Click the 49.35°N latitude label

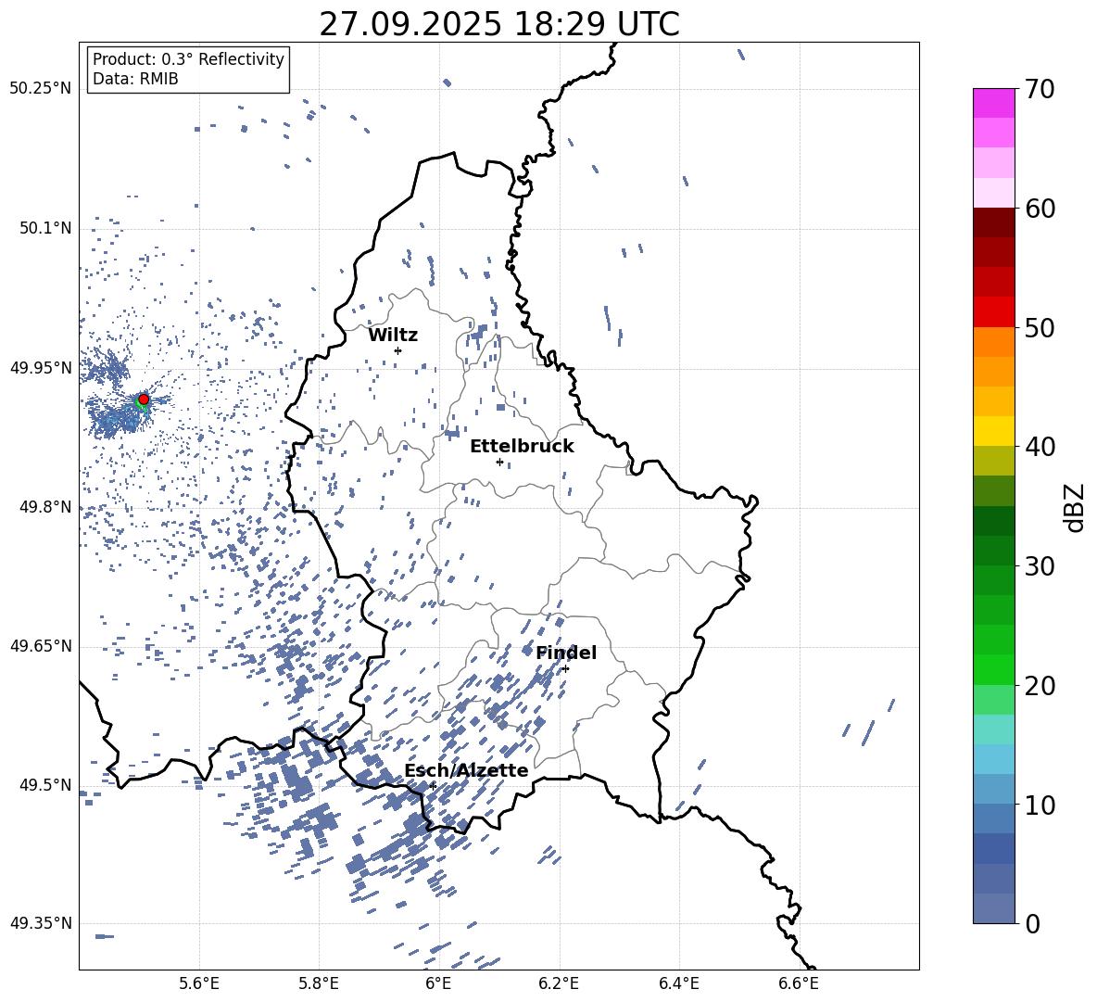41,923
